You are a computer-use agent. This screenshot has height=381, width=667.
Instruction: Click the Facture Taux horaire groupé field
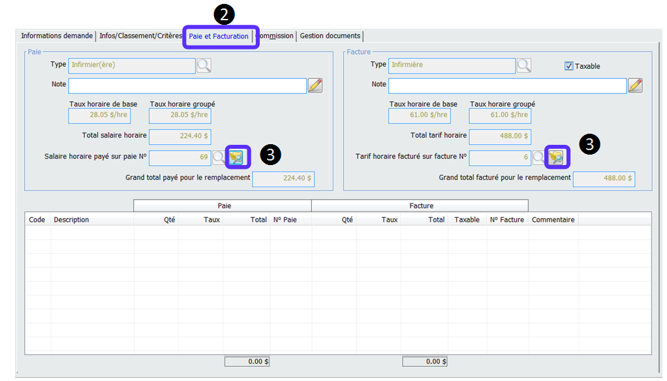[x=500, y=115]
